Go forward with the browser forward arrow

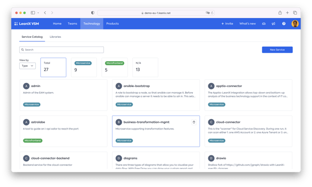click(52, 13)
